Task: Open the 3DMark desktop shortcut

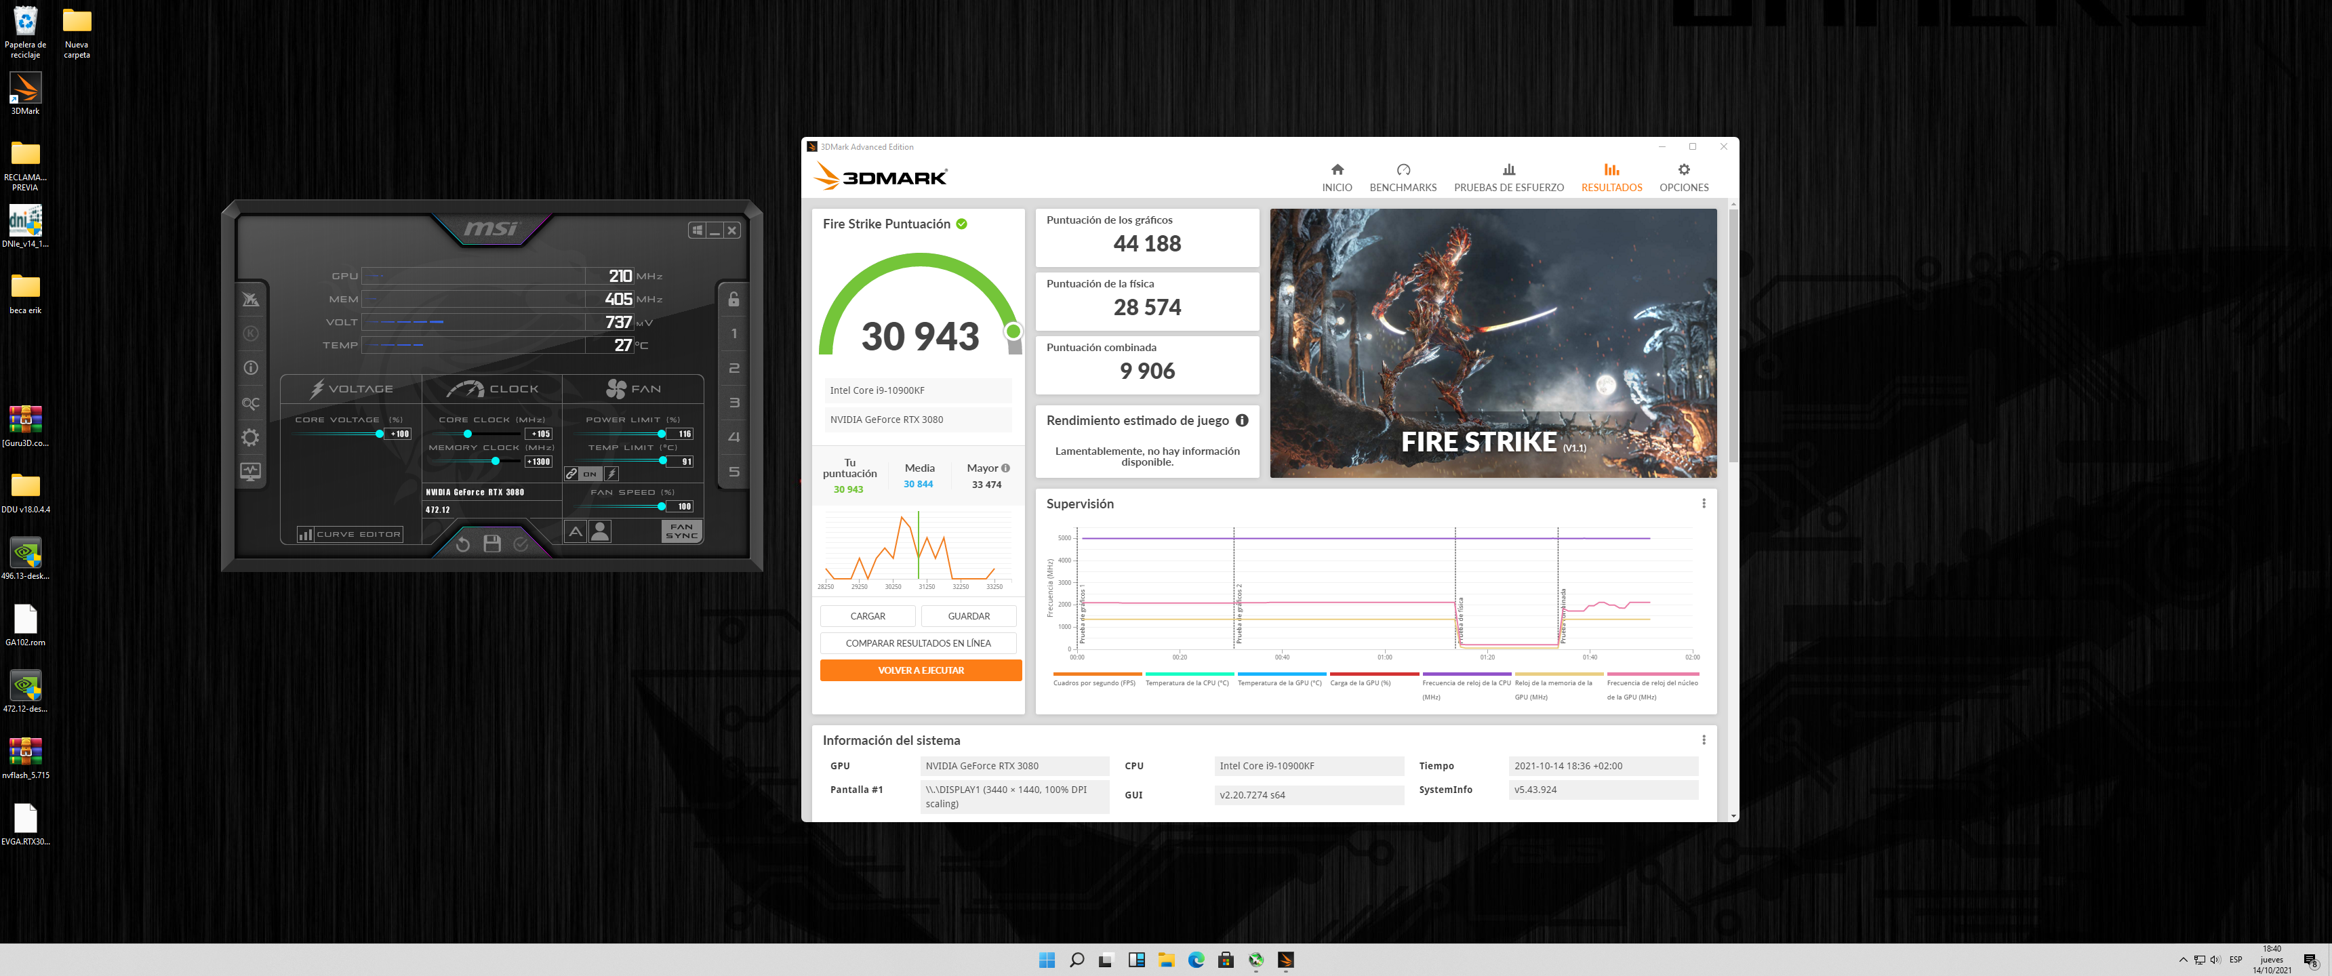Action: (x=25, y=94)
